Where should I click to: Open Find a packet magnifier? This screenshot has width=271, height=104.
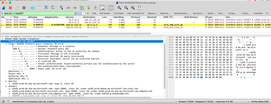click(x=61, y=8)
